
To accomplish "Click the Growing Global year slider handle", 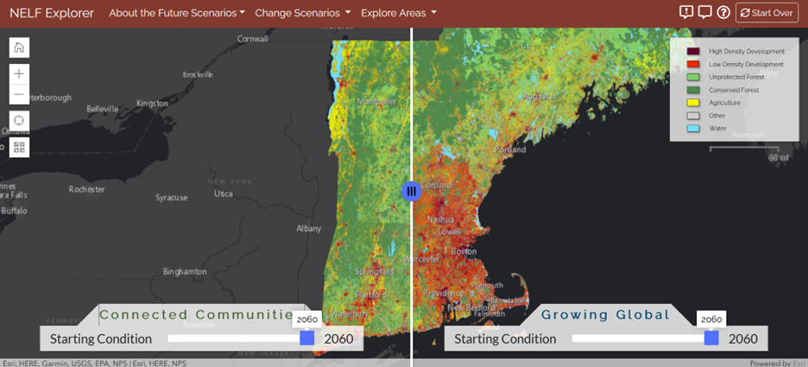I will [x=711, y=339].
